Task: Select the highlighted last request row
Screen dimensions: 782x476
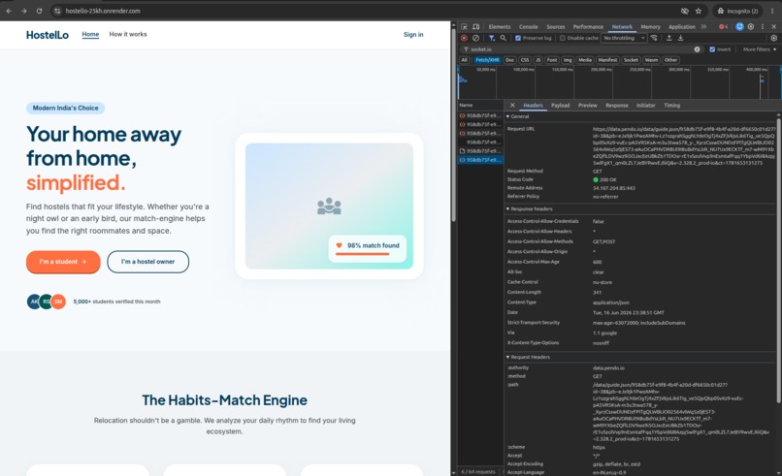Action: coord(481,160)
